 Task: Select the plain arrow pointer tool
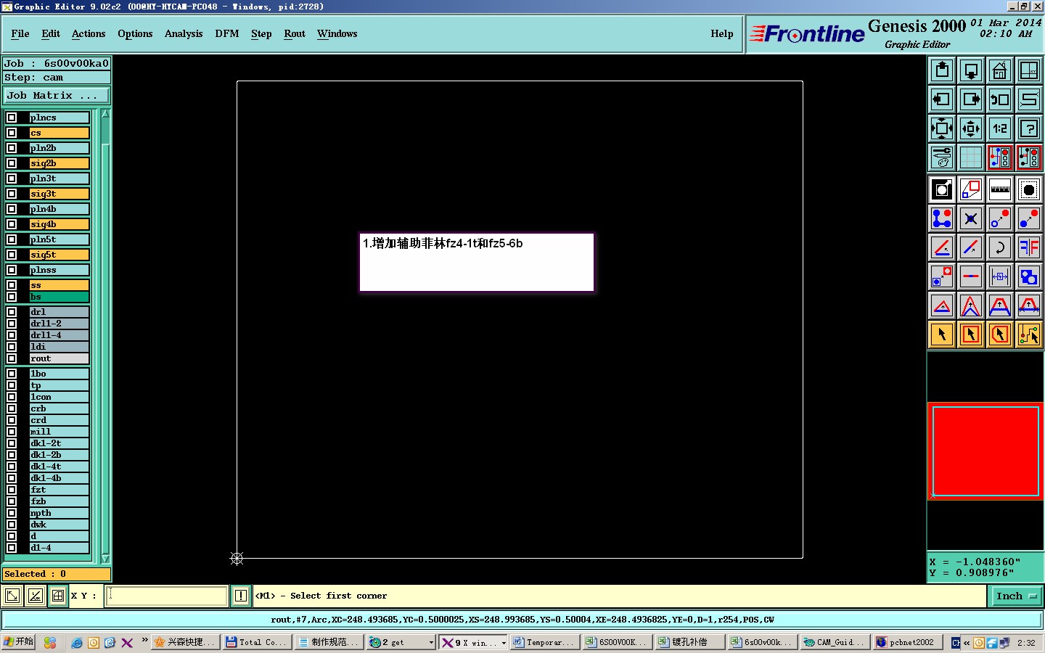(942, 334)
